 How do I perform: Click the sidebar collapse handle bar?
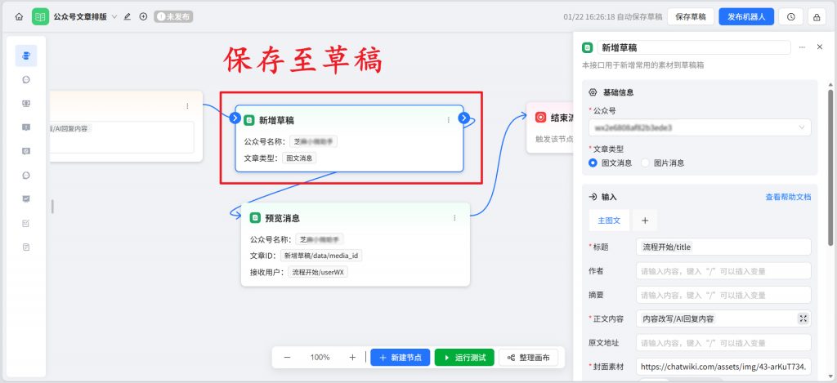(x=52, y=207)
